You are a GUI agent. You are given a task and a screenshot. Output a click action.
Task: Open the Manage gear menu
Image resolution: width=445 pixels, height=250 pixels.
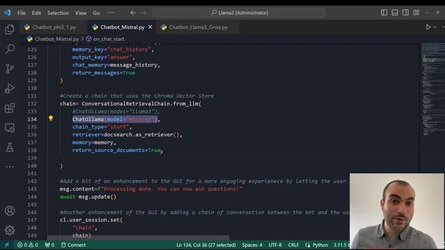point(10,230)
